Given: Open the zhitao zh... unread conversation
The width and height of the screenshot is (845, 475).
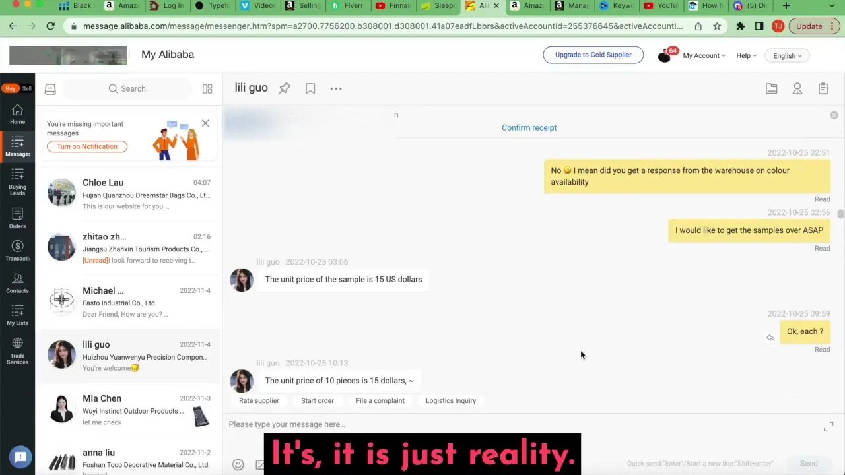Looking at the screenshot, I should [x=129, y=248].
